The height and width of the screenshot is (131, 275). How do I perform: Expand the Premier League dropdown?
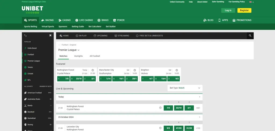point(69,50)
